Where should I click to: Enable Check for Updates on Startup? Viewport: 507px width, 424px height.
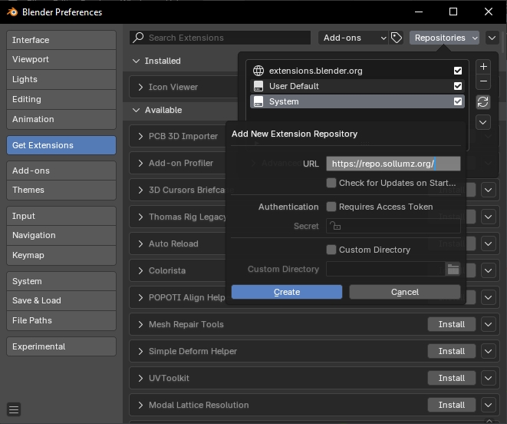[331, 183]
